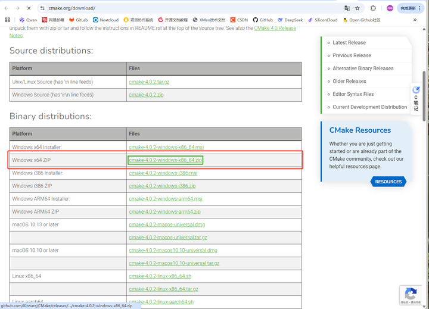Open the SiliconCloud bookmark
The image size is (429, 309).
[x=323, y=20]
